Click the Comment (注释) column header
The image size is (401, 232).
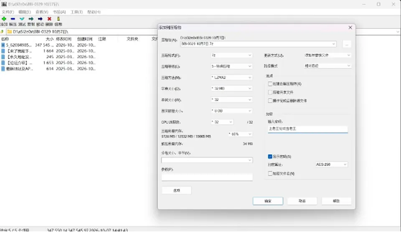[102, 39]
